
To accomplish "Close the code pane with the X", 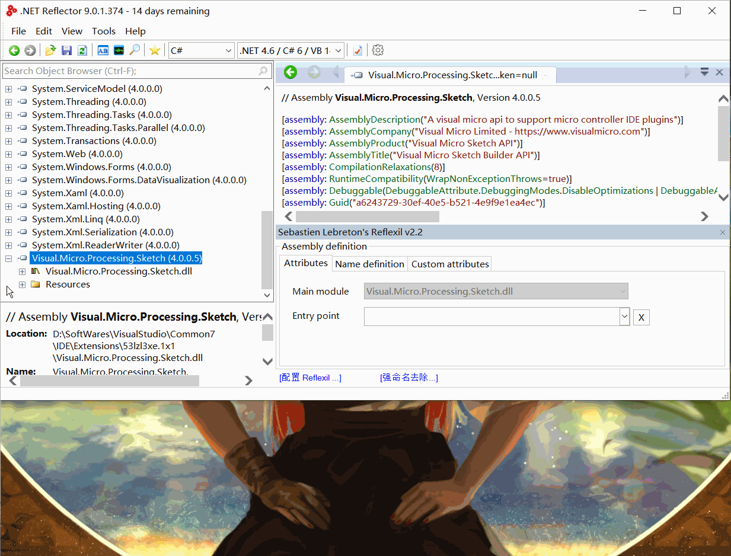I will (x=719, y=72).
